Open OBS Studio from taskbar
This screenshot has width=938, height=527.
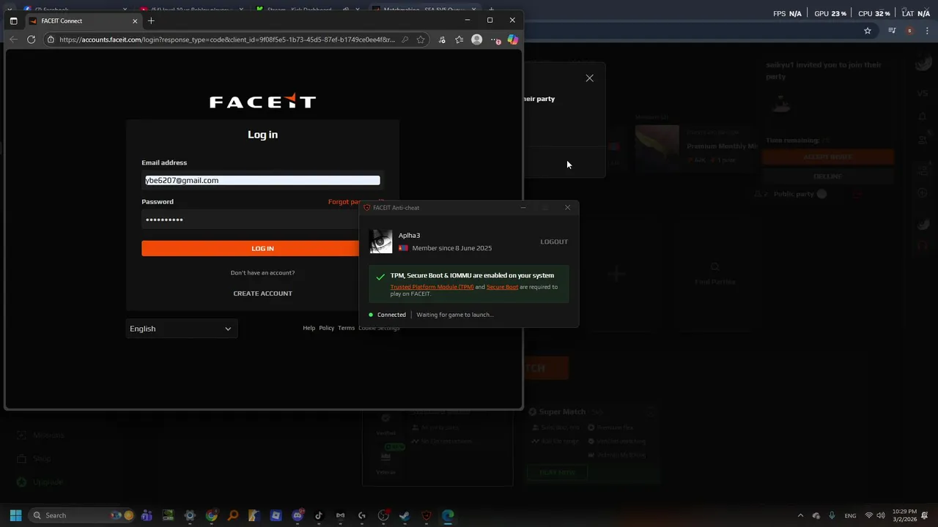383,515
